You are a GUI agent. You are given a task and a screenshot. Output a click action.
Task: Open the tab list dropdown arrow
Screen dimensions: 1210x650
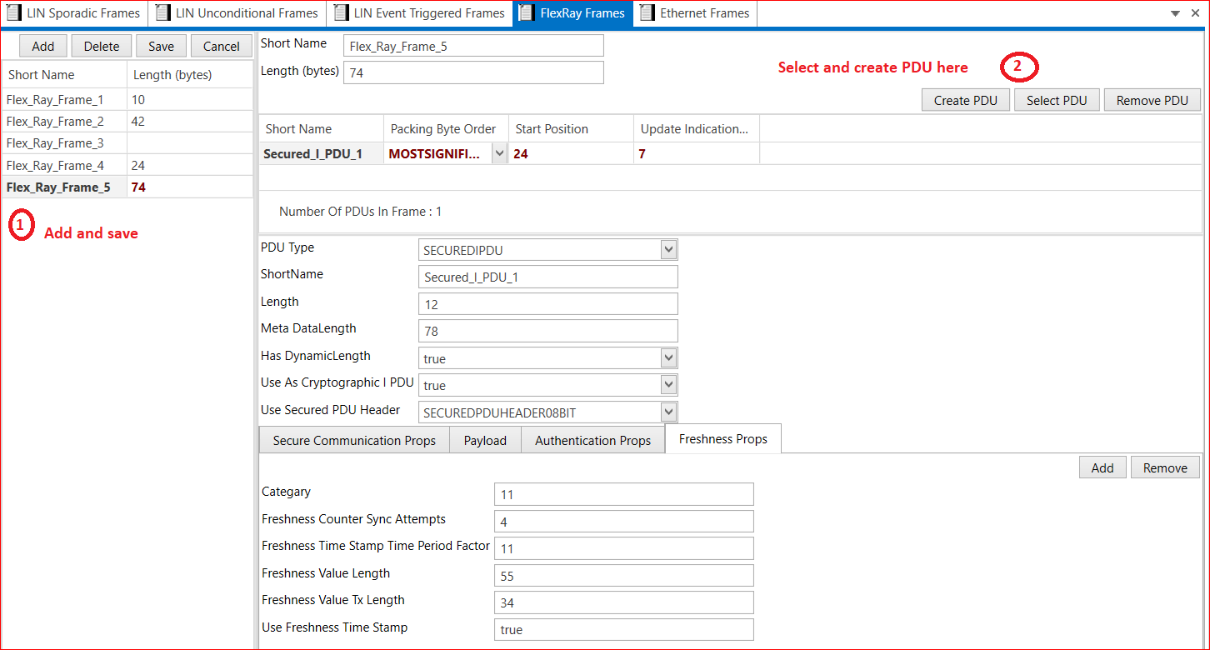click(x=1175, y=13)
